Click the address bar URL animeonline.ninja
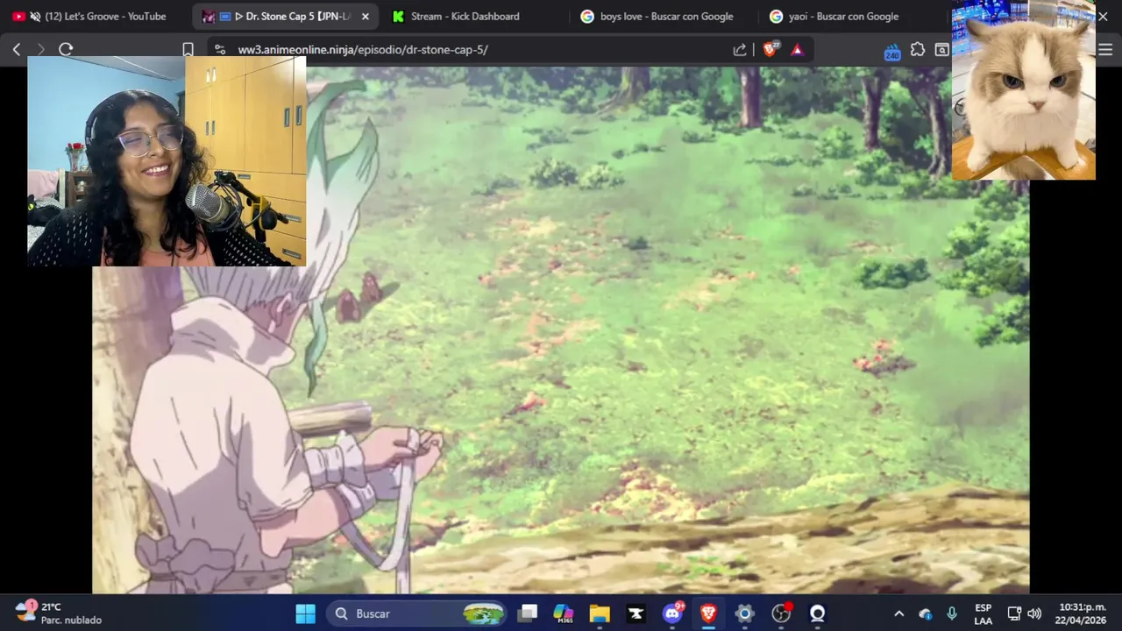The height and width of the screenshot is (631, 1122). (x=363, y=49)
